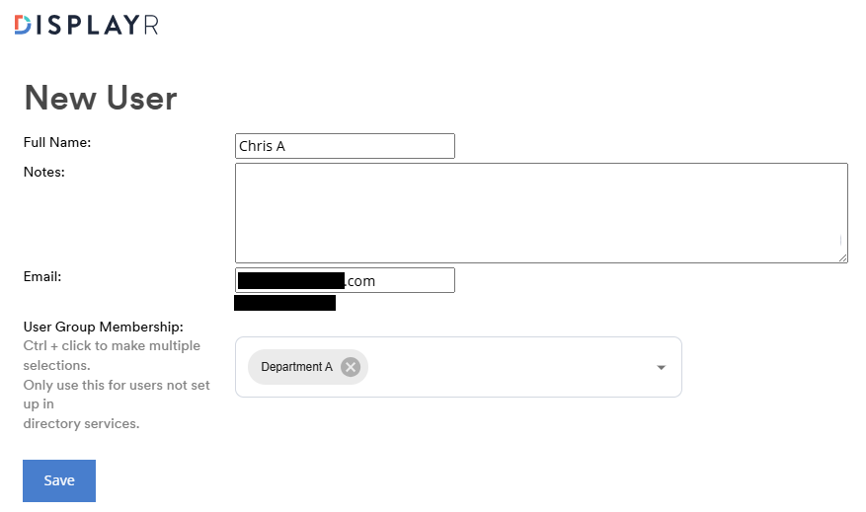Image resolution: width=866 pixels, height=512 pixels.
Task: Click the 'Notes:' label
Action: tap(44, 172)
